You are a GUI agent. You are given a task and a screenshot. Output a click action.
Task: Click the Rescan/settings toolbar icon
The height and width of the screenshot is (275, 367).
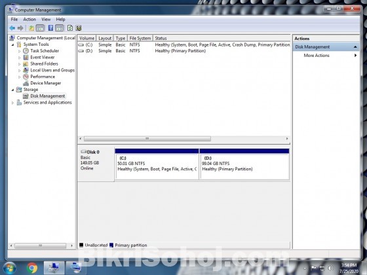click(79, 28)
